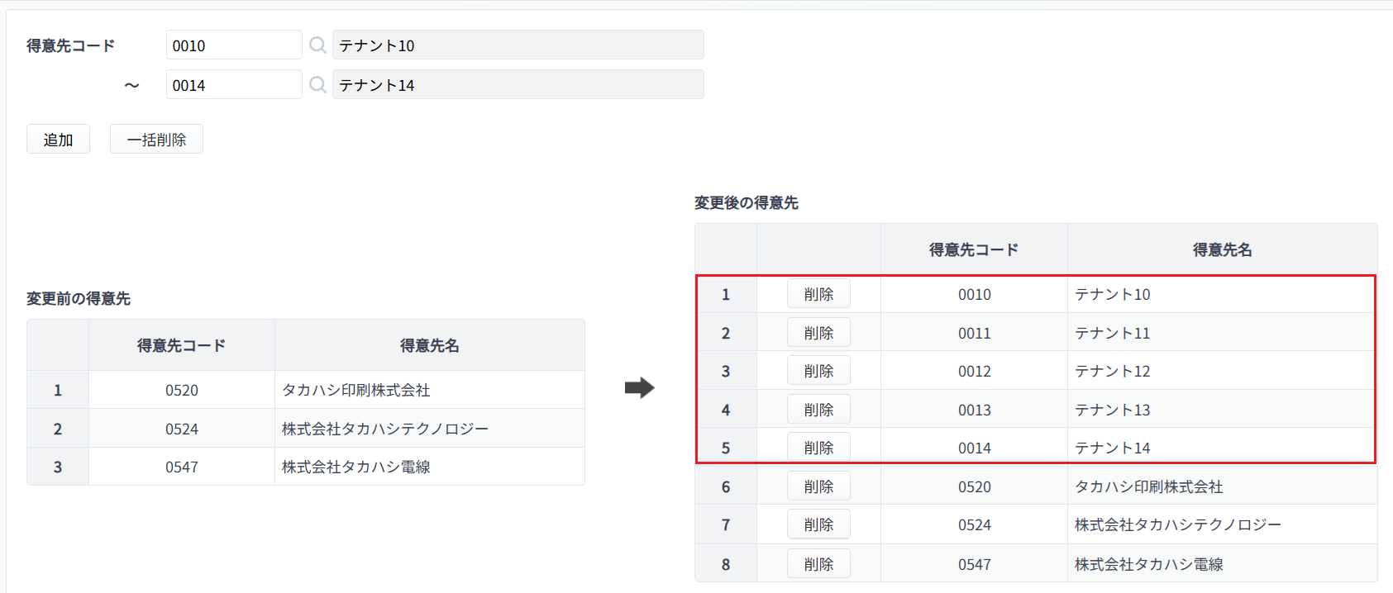Screen dimensions: 1393x593
Task: Click the テナント14 name field
Action: (518, 85)
